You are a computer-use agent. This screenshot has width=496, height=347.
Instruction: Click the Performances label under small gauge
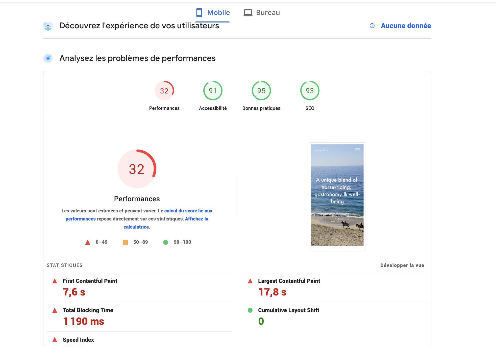[x=164, y=108]
